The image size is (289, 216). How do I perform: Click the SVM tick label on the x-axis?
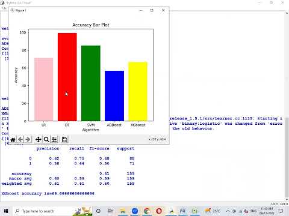[x=91, y=125]
